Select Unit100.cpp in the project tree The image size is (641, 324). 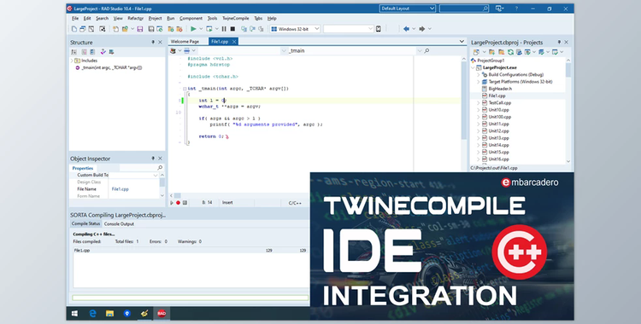(500, 117)
